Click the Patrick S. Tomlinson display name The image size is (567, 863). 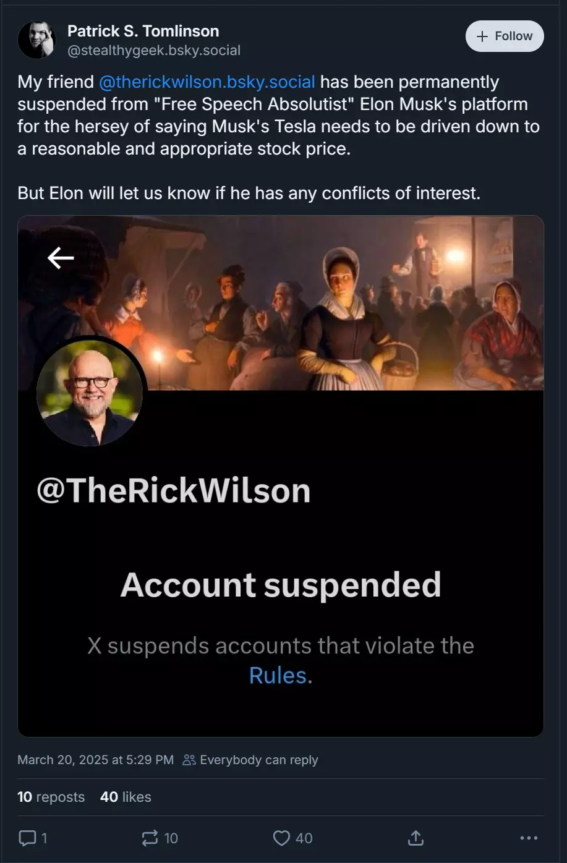click(143, 31)
